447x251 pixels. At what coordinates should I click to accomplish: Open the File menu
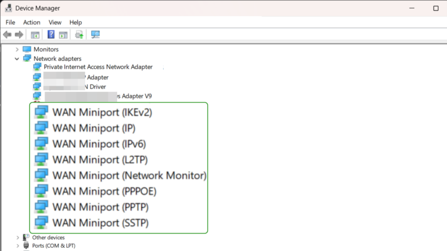10,22
